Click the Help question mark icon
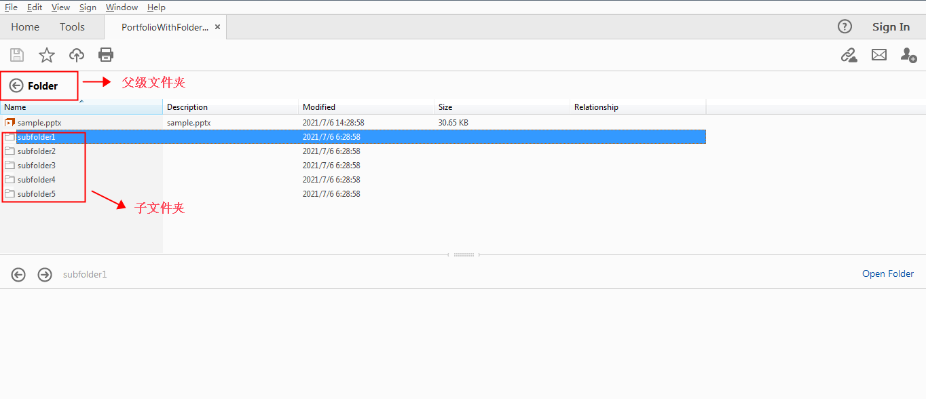This screenshot has width=926, height=399. [845, 26]
